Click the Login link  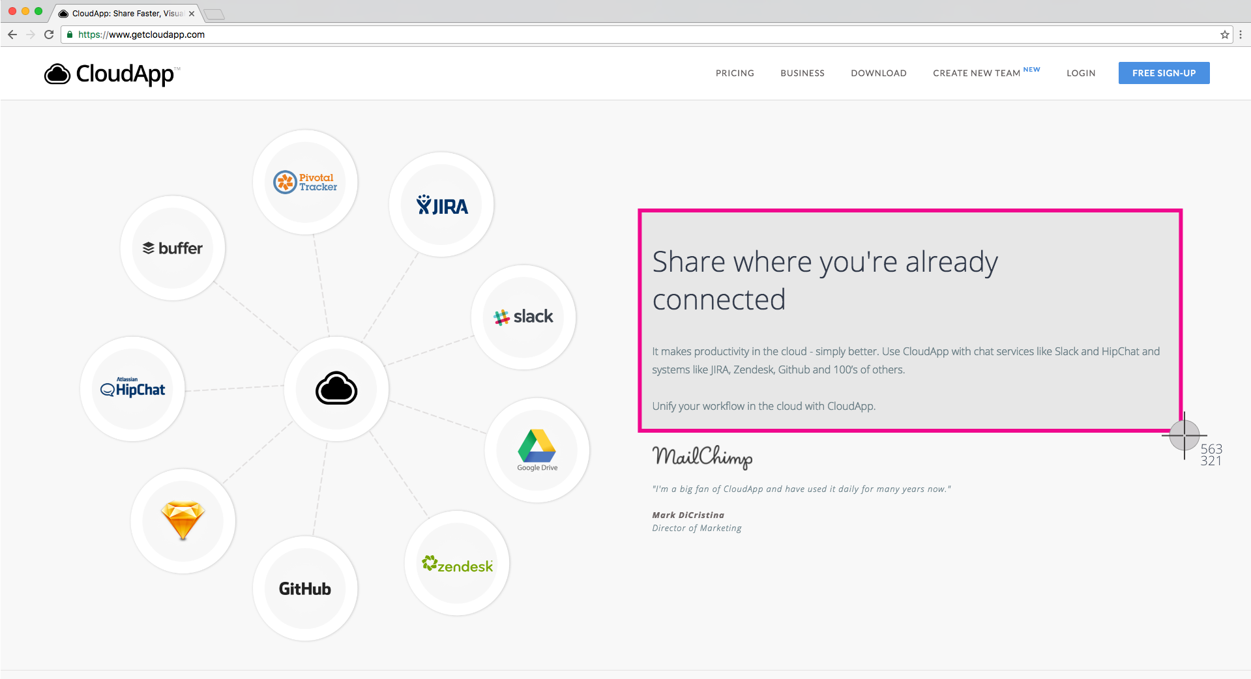1080,74
